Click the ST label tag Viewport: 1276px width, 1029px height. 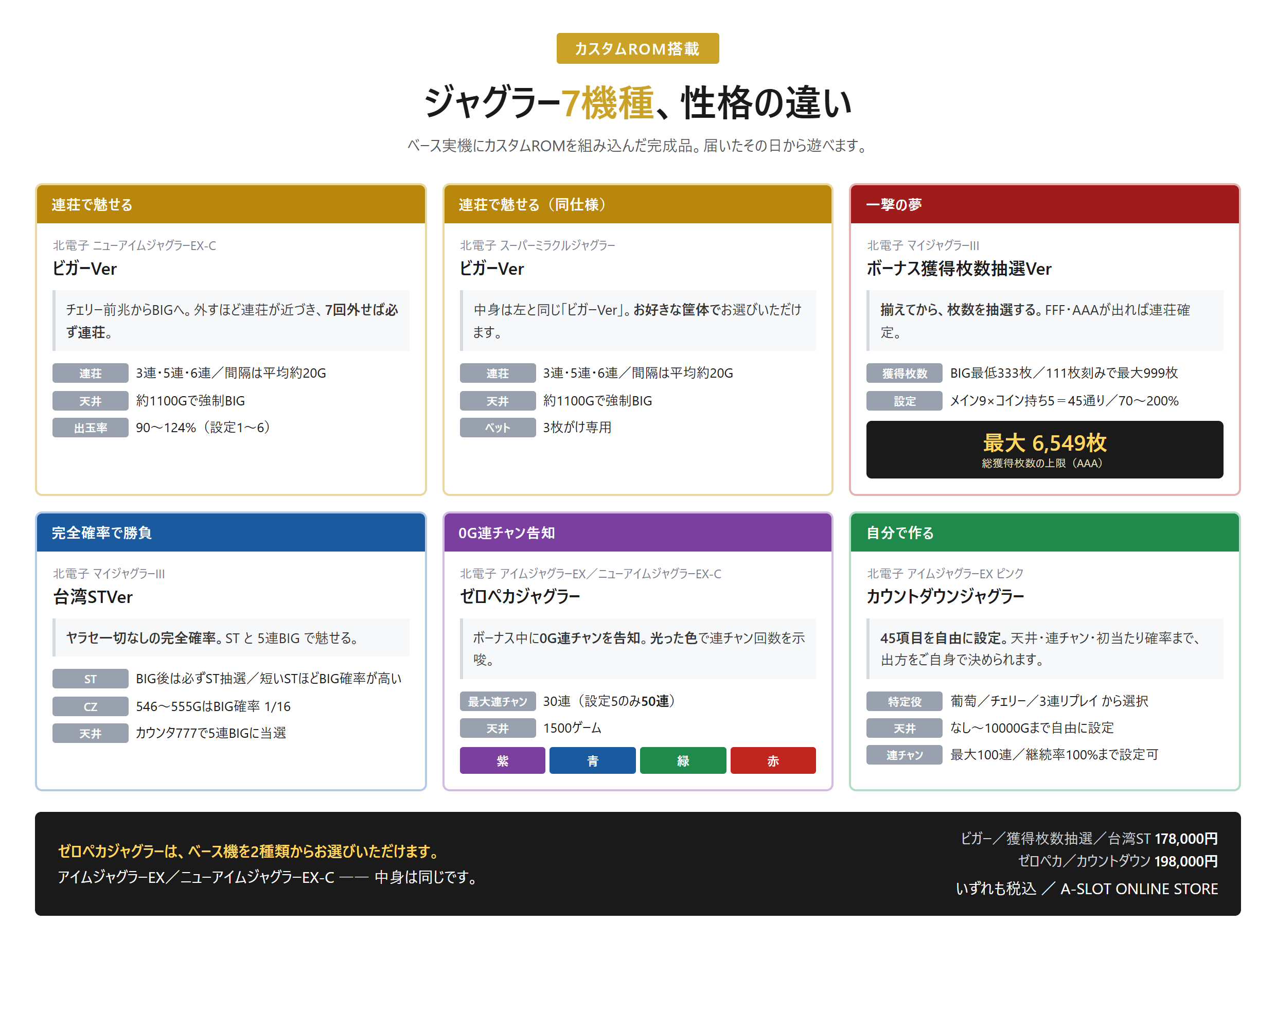(x=90, y=679)
